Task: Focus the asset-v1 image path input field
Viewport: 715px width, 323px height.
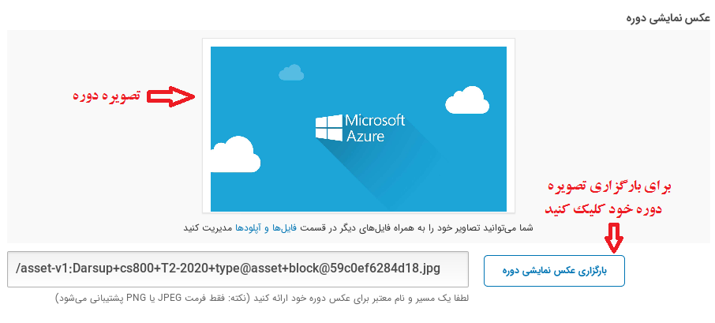Action: pos(238,270)
